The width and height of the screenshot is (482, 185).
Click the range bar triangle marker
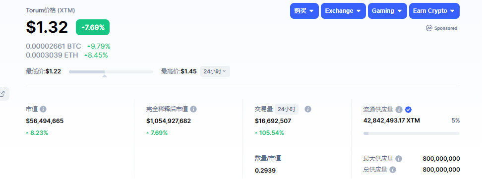[x=105, y=76]
